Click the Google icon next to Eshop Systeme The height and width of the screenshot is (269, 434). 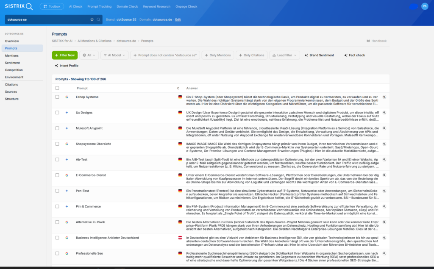coord(67,97)
